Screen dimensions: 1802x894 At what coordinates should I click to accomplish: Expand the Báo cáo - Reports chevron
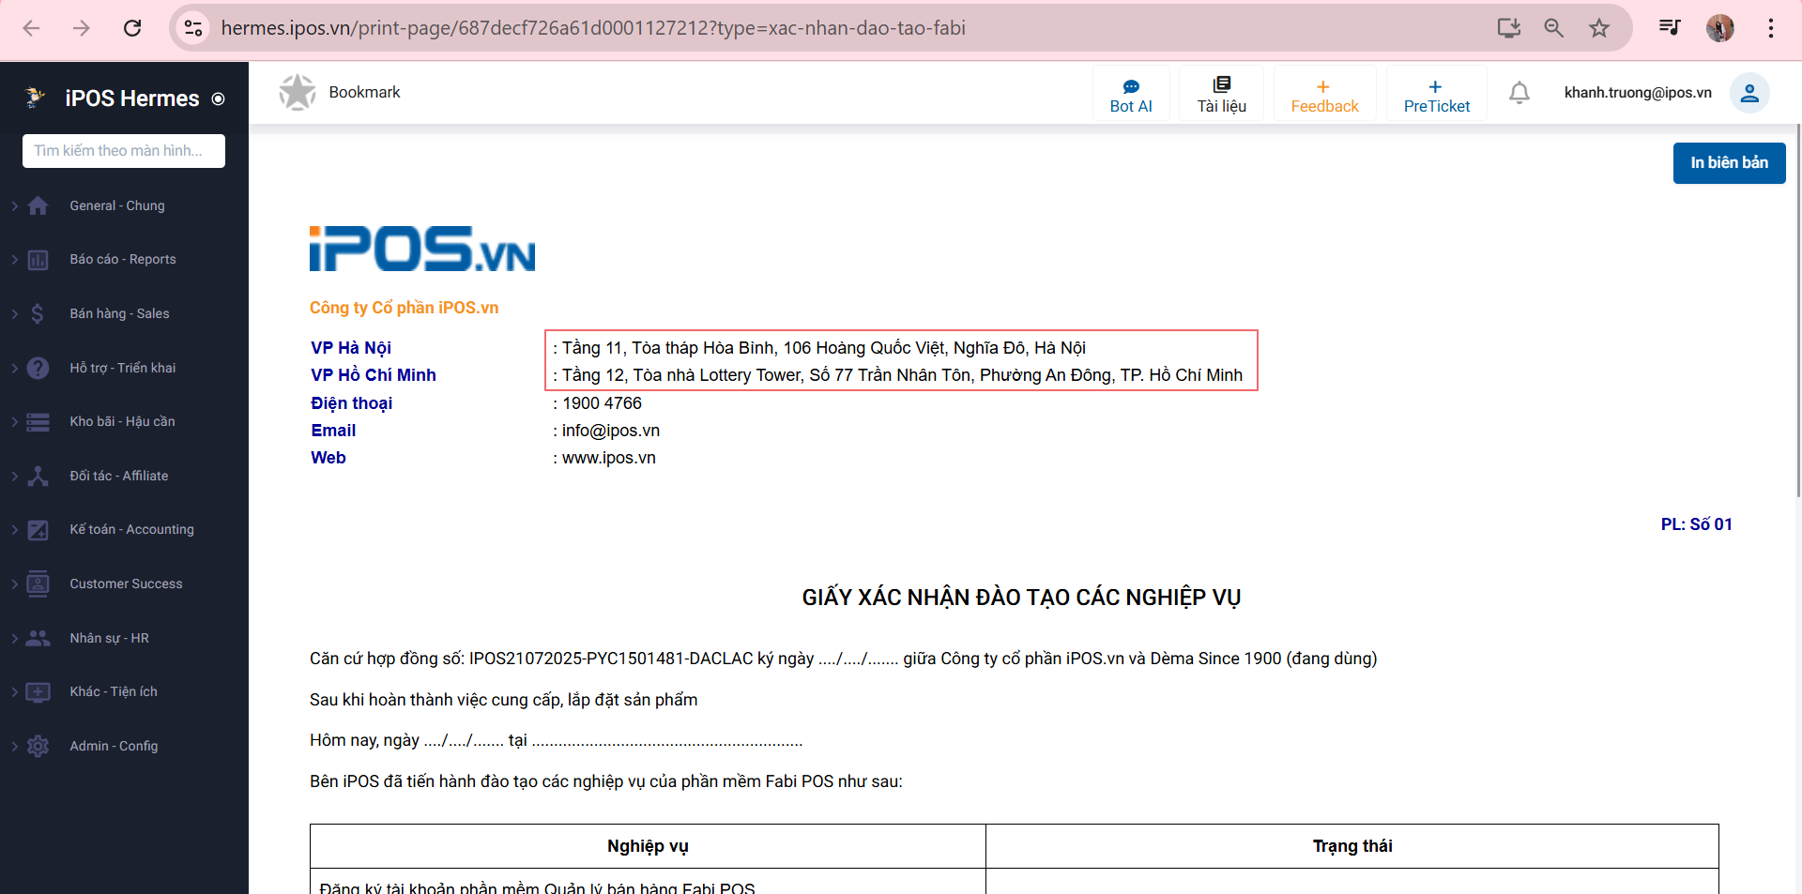pos(14,260)
